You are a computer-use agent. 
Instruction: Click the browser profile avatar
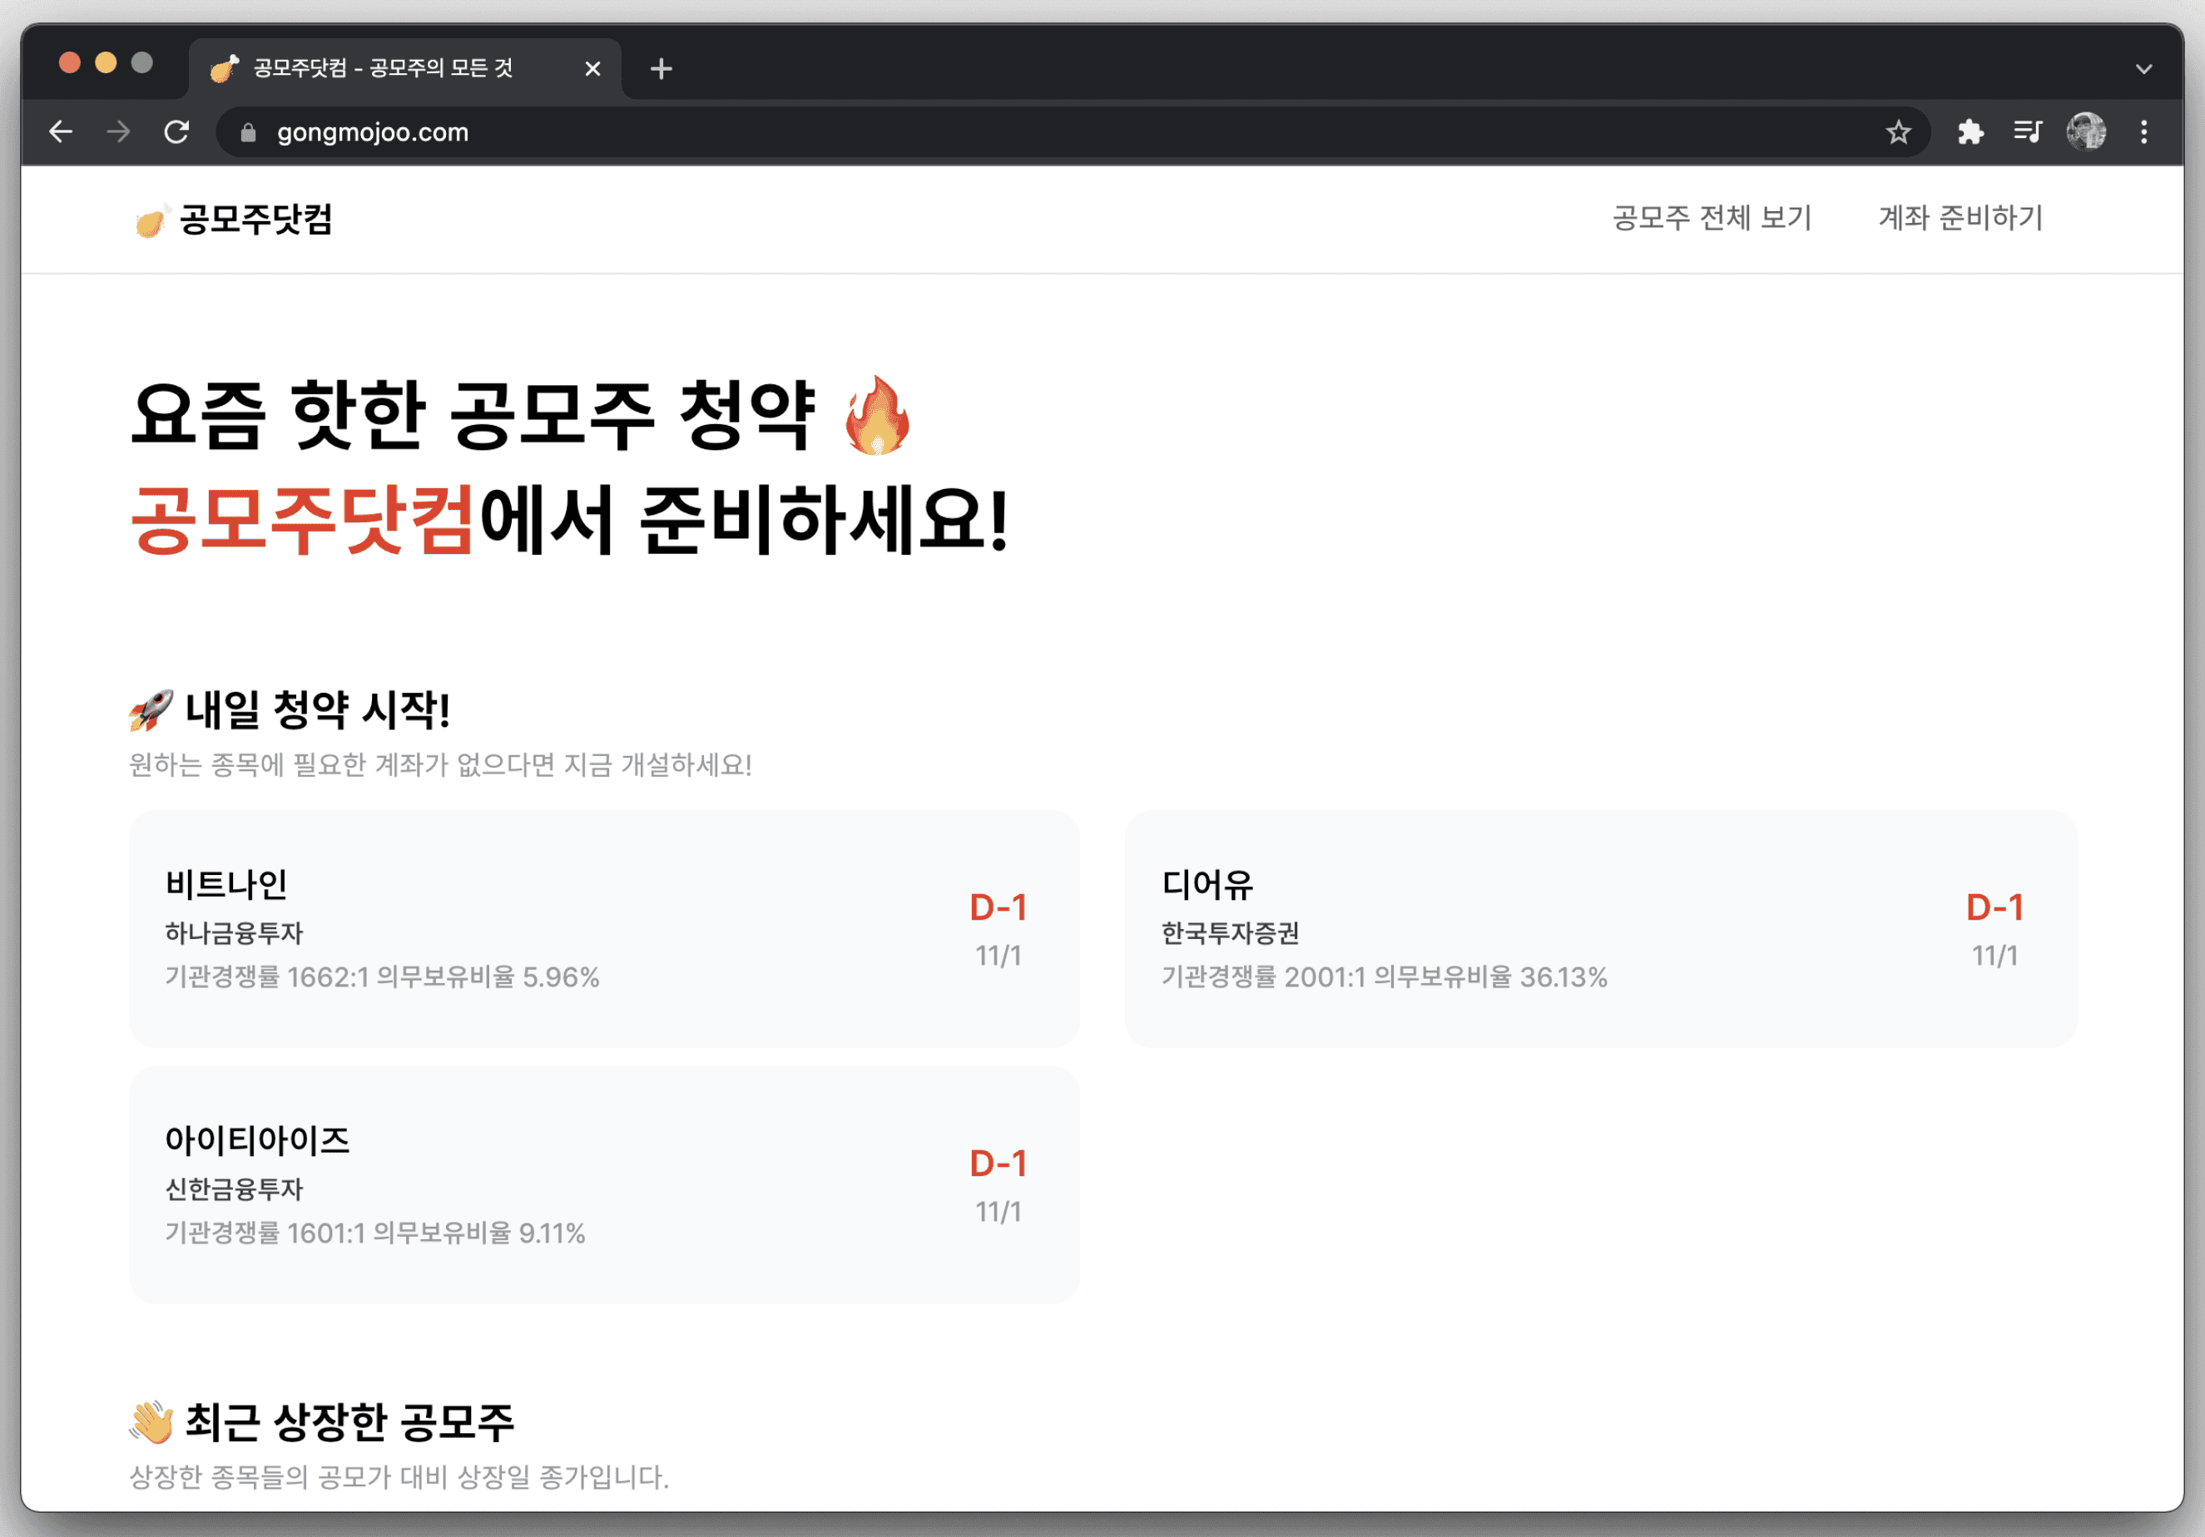tap(2086, 131)
